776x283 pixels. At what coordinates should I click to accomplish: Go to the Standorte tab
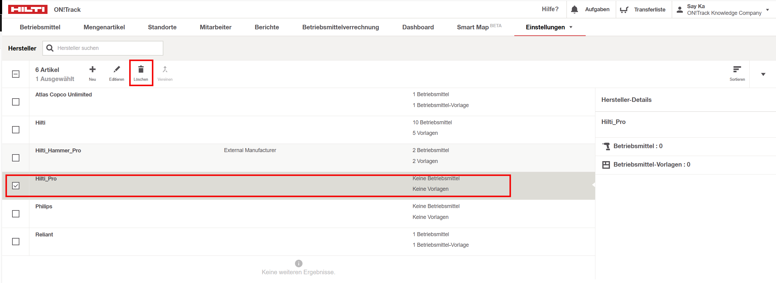[162, 27]
